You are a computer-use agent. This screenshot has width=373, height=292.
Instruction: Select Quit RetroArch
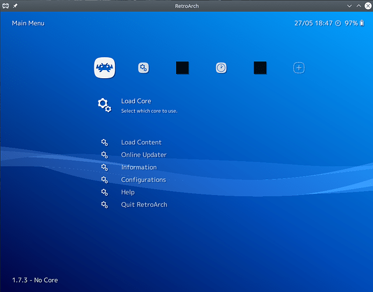coord(144,205)
